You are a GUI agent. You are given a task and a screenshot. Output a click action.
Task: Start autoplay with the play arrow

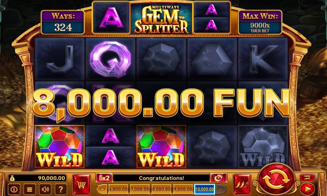(x=307, y=189)
